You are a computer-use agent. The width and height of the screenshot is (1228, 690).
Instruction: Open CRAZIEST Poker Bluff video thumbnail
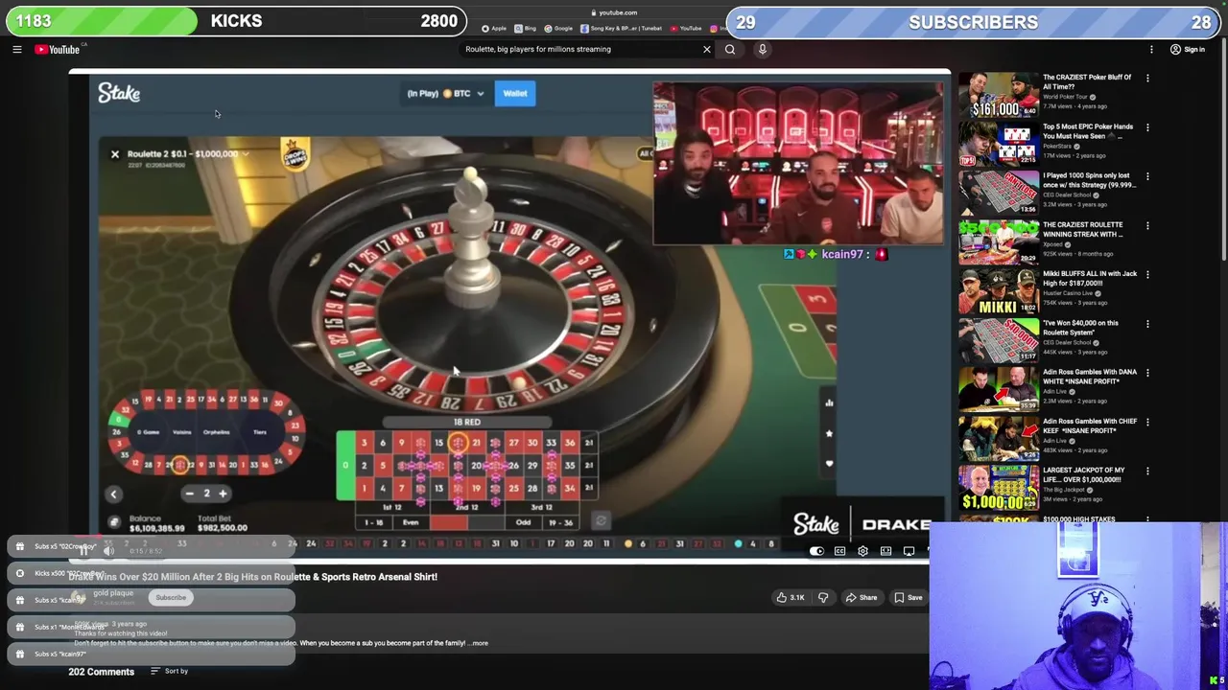pyautogui.click(x=998, y=96)
